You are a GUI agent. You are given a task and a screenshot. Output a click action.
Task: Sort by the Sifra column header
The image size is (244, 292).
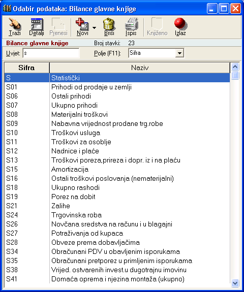(27, 68)
